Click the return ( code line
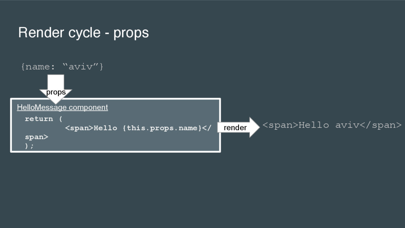This screenshot has width=405, height=228. (x=44, y=119)
